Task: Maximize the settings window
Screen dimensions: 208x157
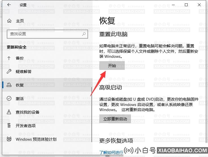Action: tap(186, 5)
